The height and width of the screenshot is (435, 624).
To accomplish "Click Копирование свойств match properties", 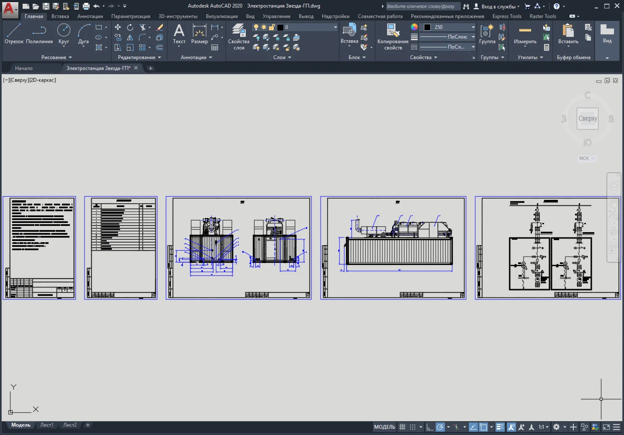I will pyautogui.click(x=393, y=37).
